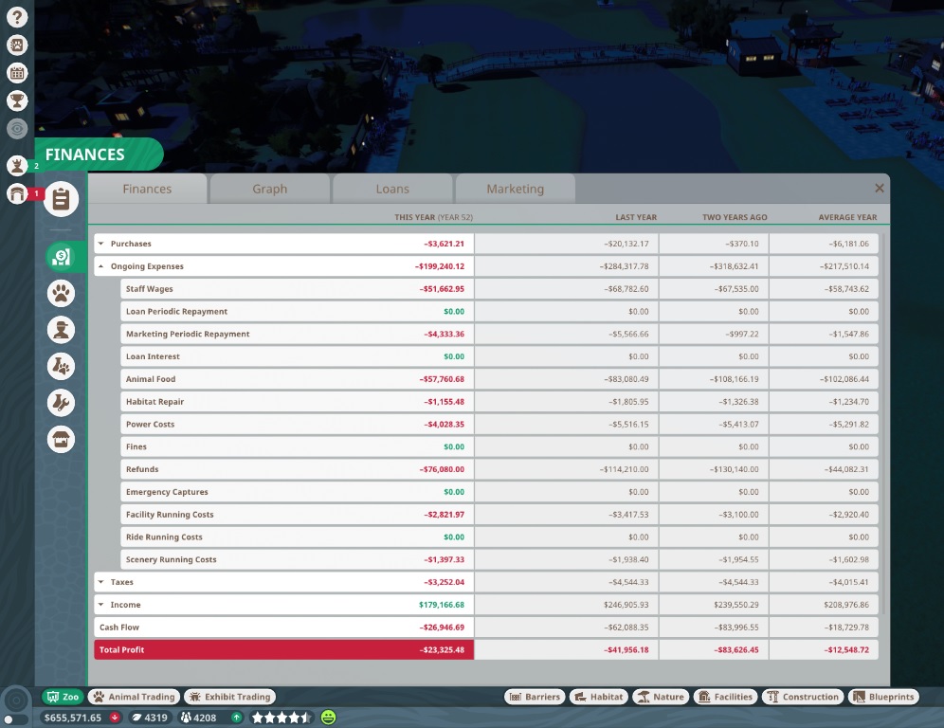
Task: Click the finances table vertical scrollbar
Action: coord(883,422)
